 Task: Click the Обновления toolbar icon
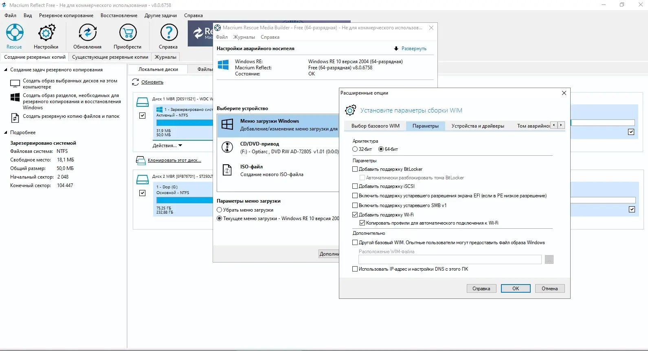88,32
